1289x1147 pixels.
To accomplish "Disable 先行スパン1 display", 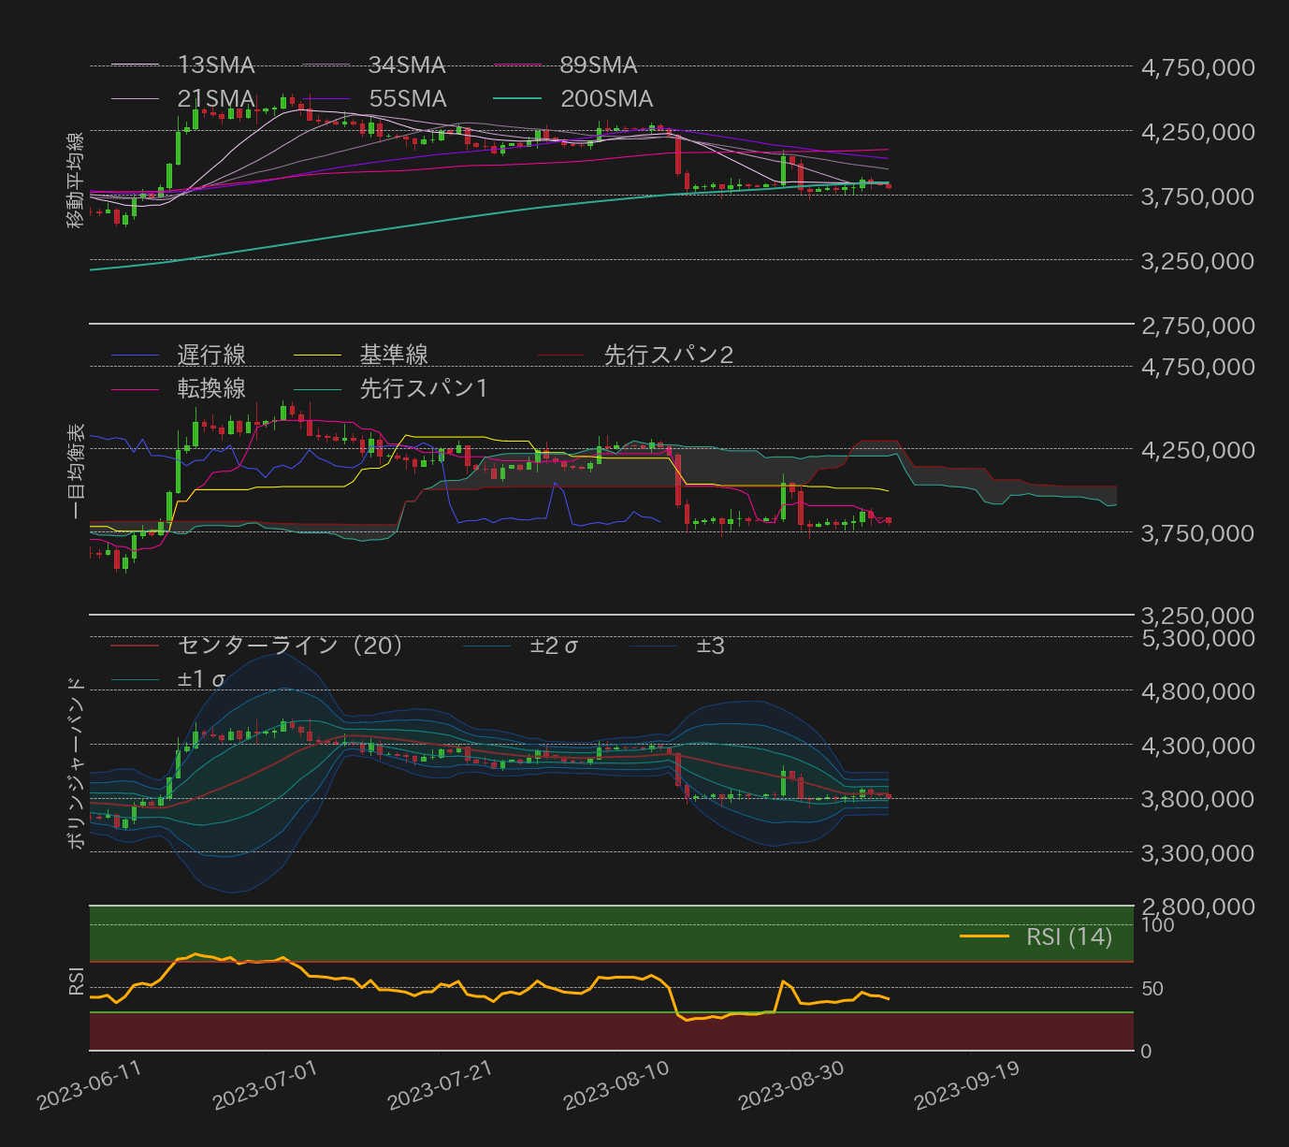I will pyautogui.click(x=421, y=388).
